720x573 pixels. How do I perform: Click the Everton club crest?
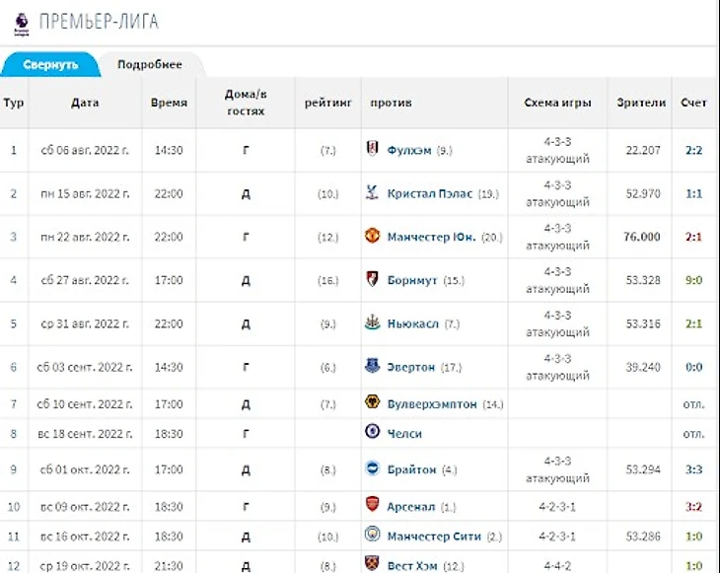pos(371,367)
